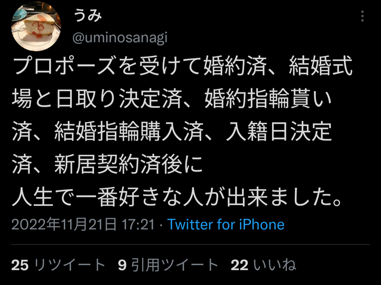Click the いいね label text
The height and width of the screenshot is (285, 381).
coord(275,265)
